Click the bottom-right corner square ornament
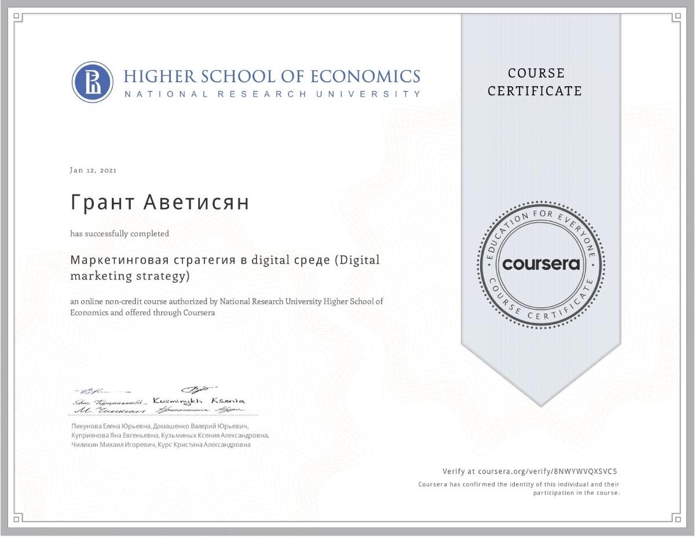 pos(677,518)
